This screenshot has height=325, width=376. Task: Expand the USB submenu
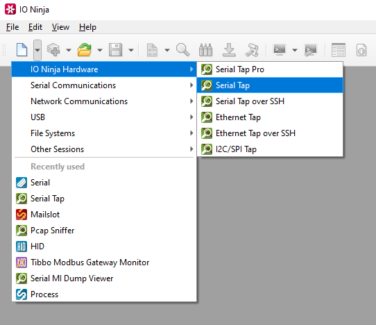point(104,117)
